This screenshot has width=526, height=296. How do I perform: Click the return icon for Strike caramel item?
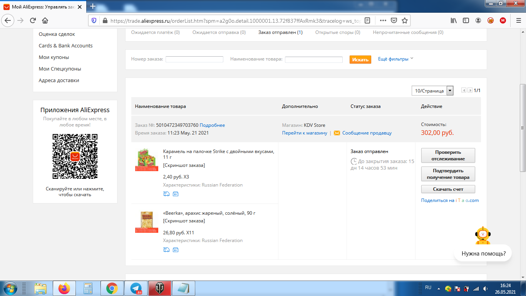pyautogui.click(x=176, y=194)
